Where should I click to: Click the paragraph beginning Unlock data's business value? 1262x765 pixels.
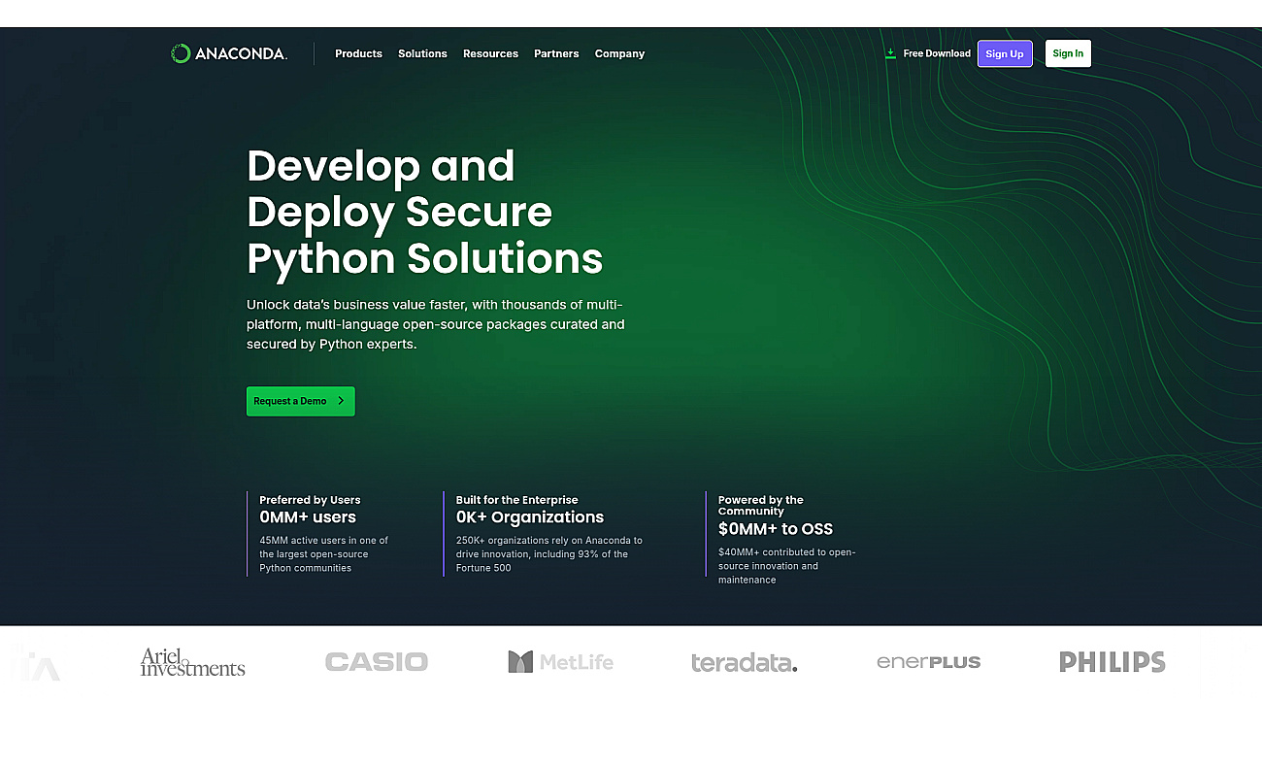(x=436, y=324)
